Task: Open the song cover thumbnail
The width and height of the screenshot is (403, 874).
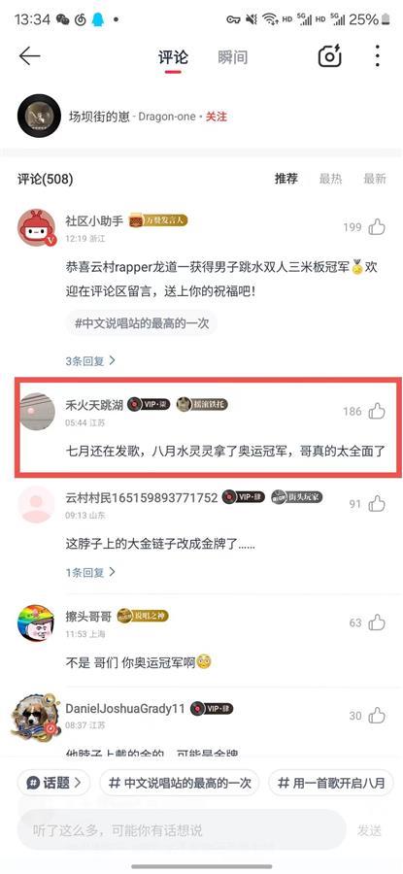Action: 39,116
